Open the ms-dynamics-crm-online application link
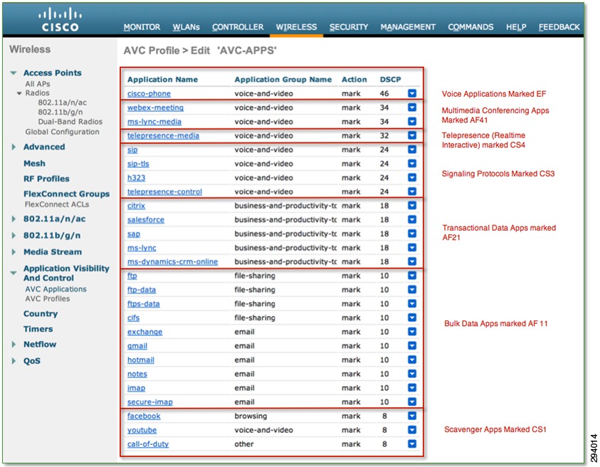The height and width of the screenshot is (467, 600). click(172, 262)
